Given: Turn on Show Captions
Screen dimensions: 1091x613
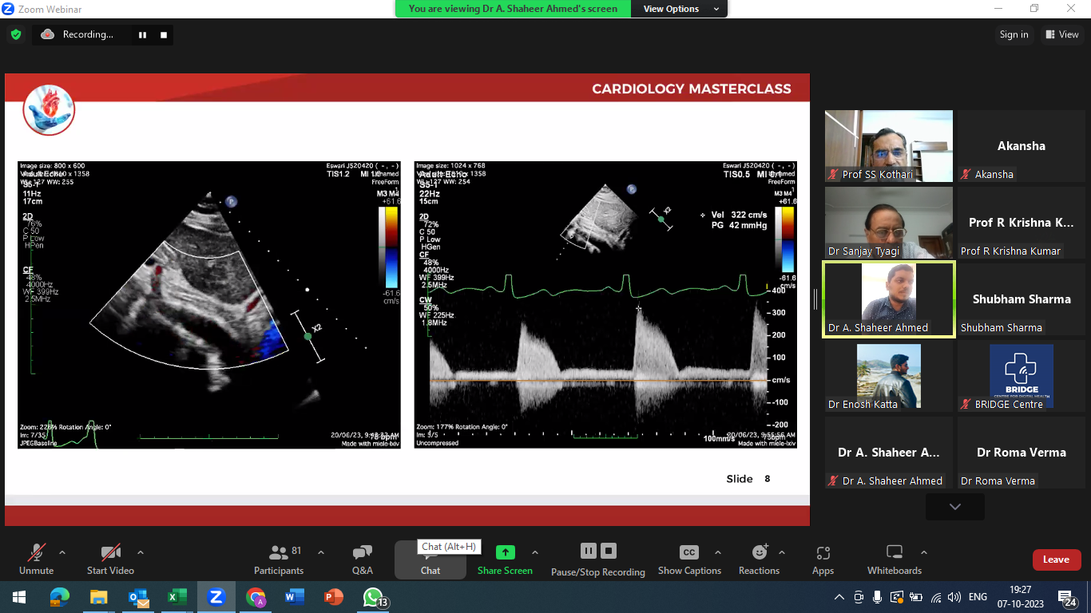Looking at the screenshot, I should point(688,558).
